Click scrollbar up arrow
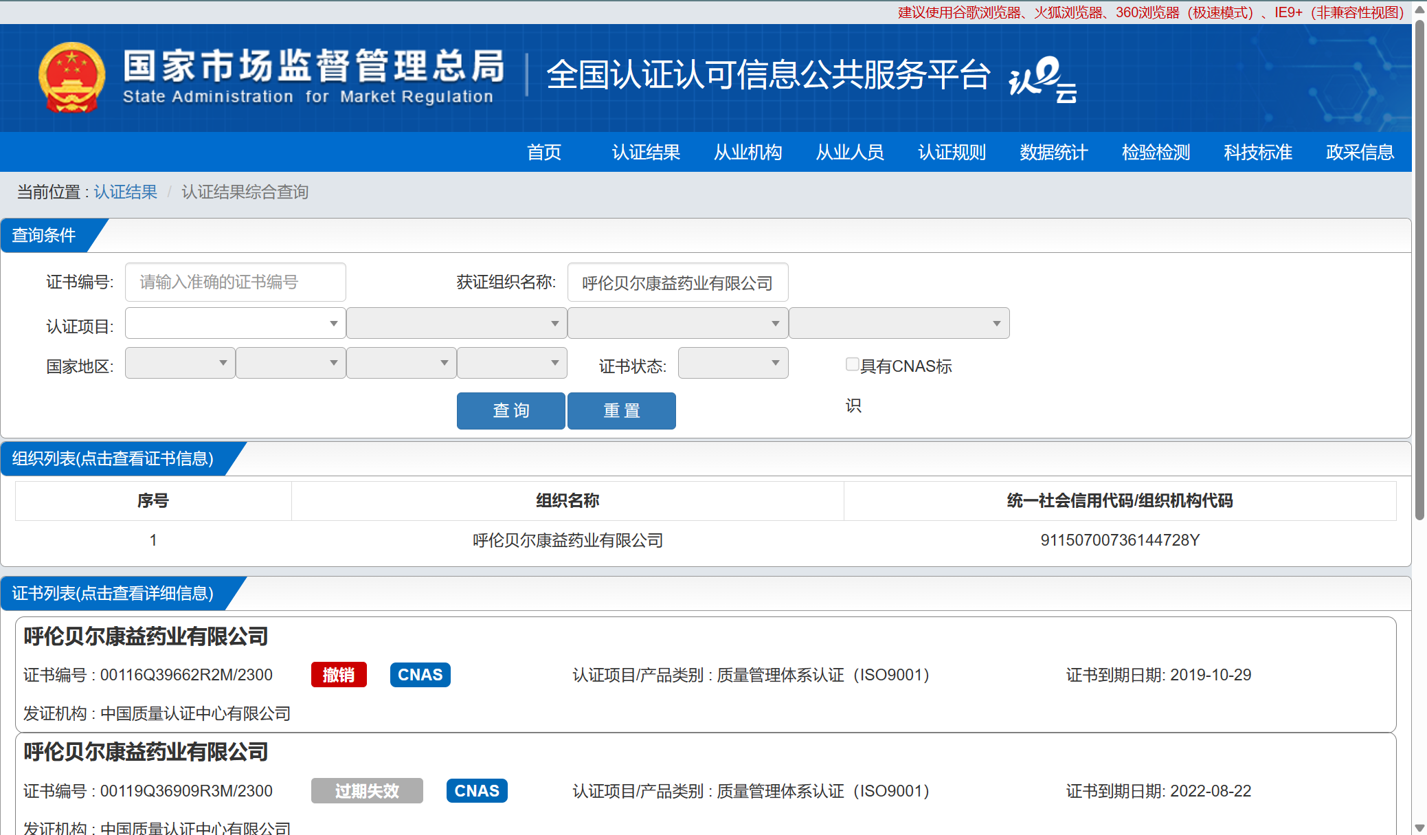 pos(1419,10)
